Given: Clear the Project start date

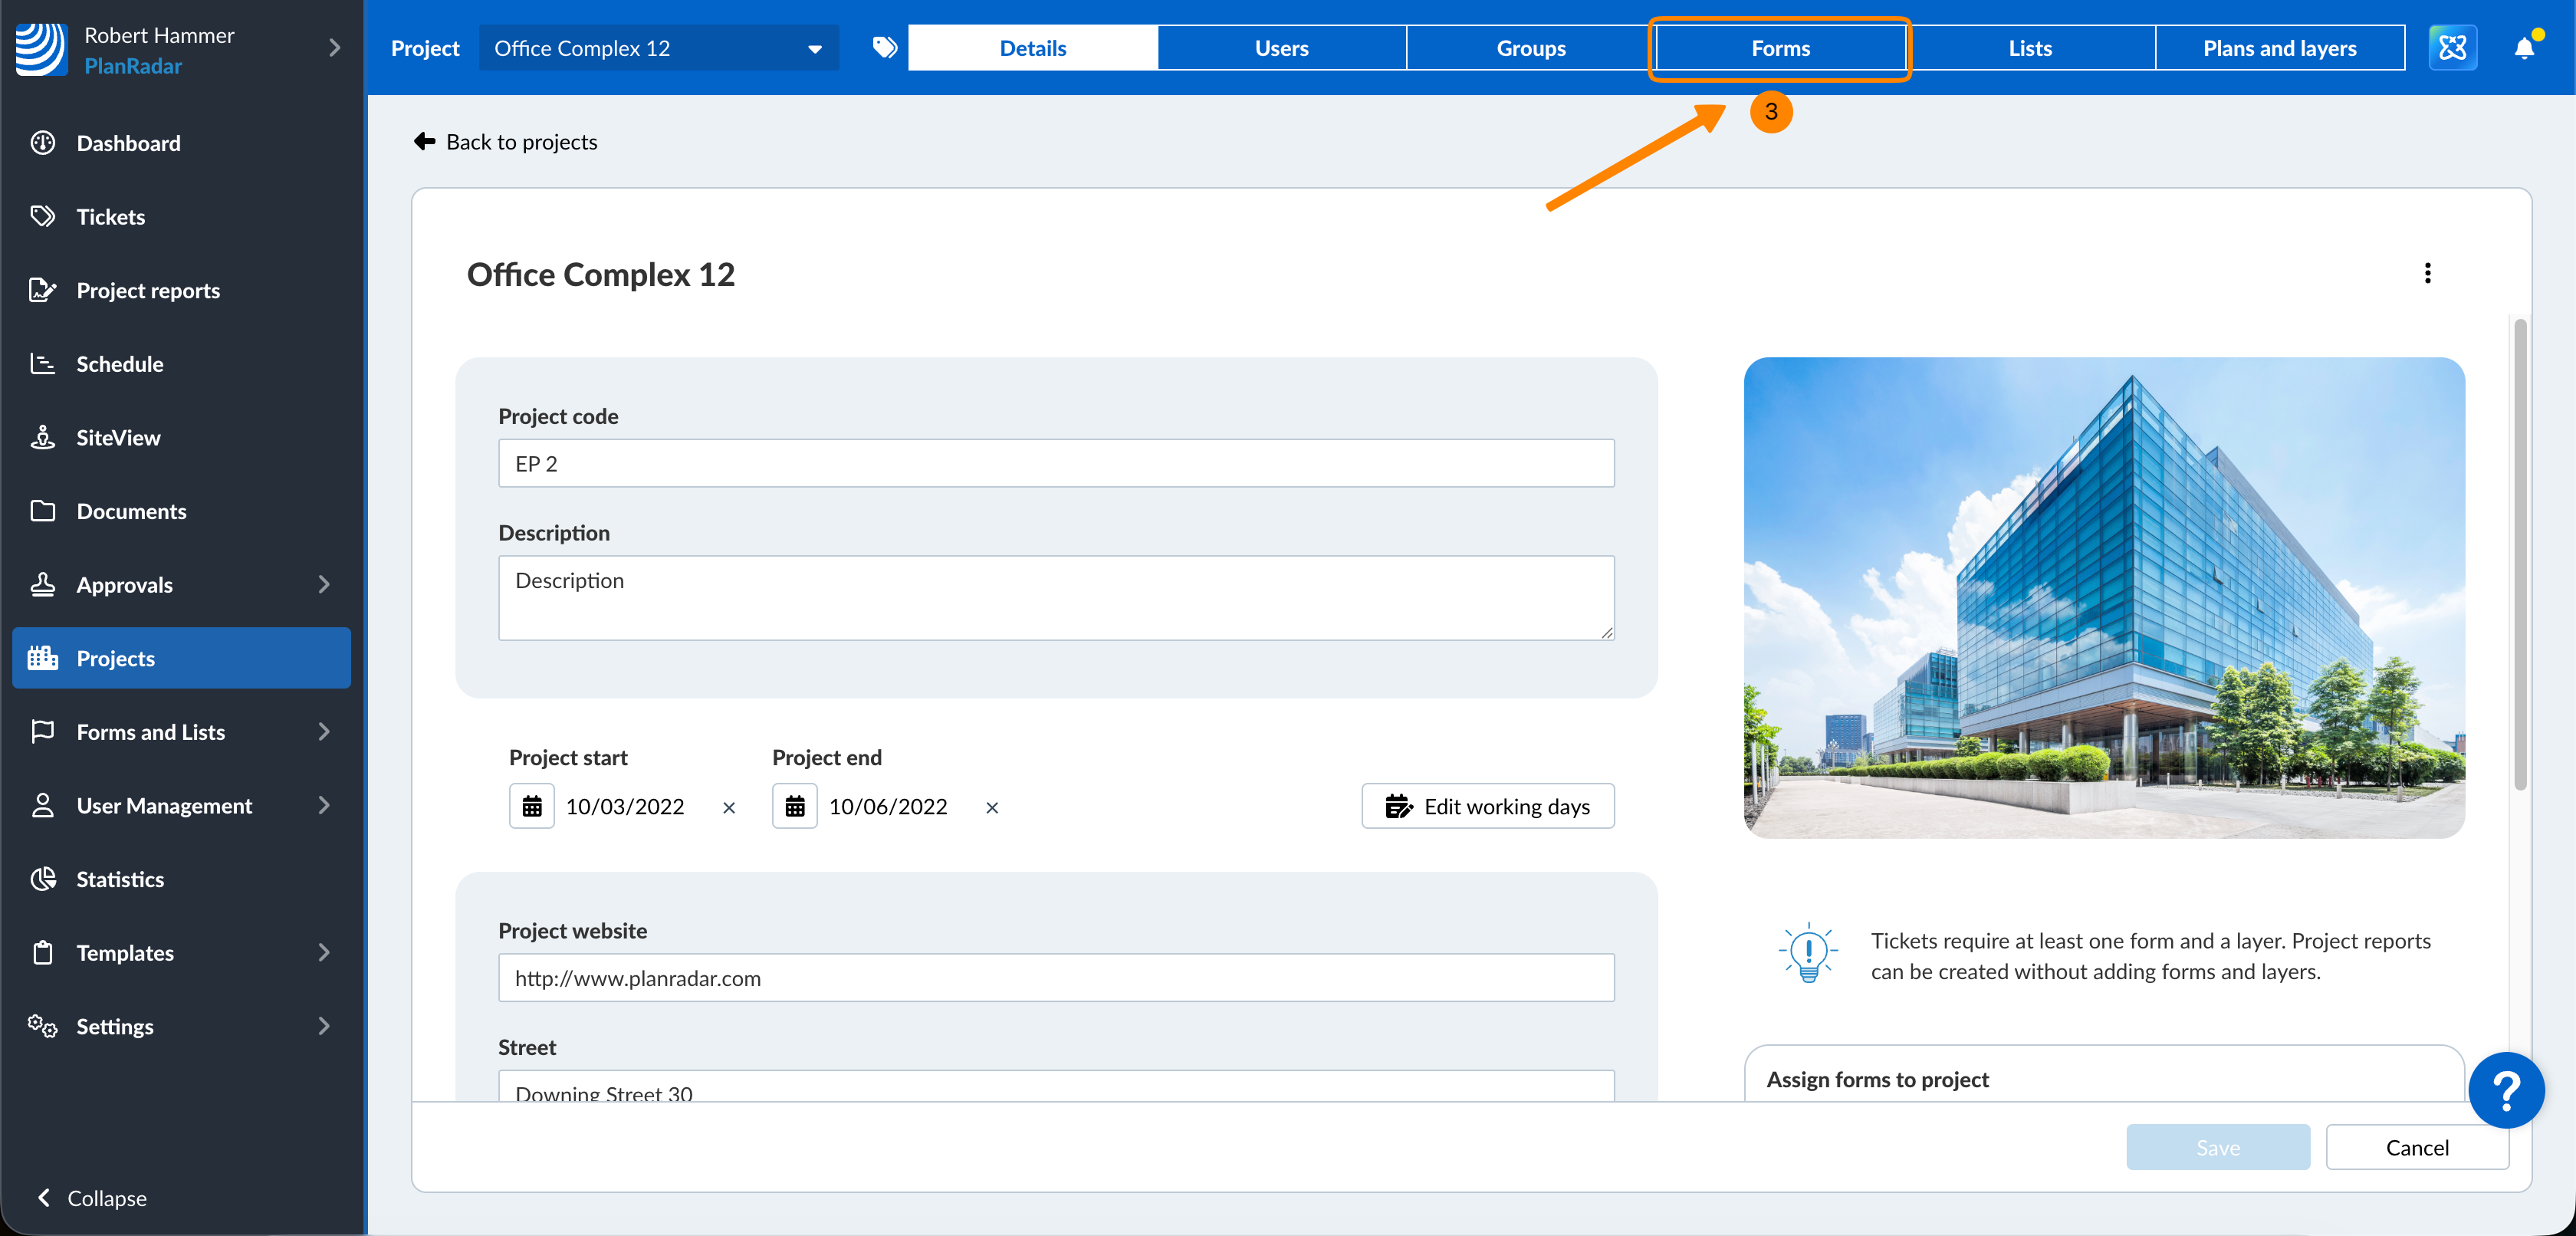Looking at the screenshot, I should click(x=729, y=808).
